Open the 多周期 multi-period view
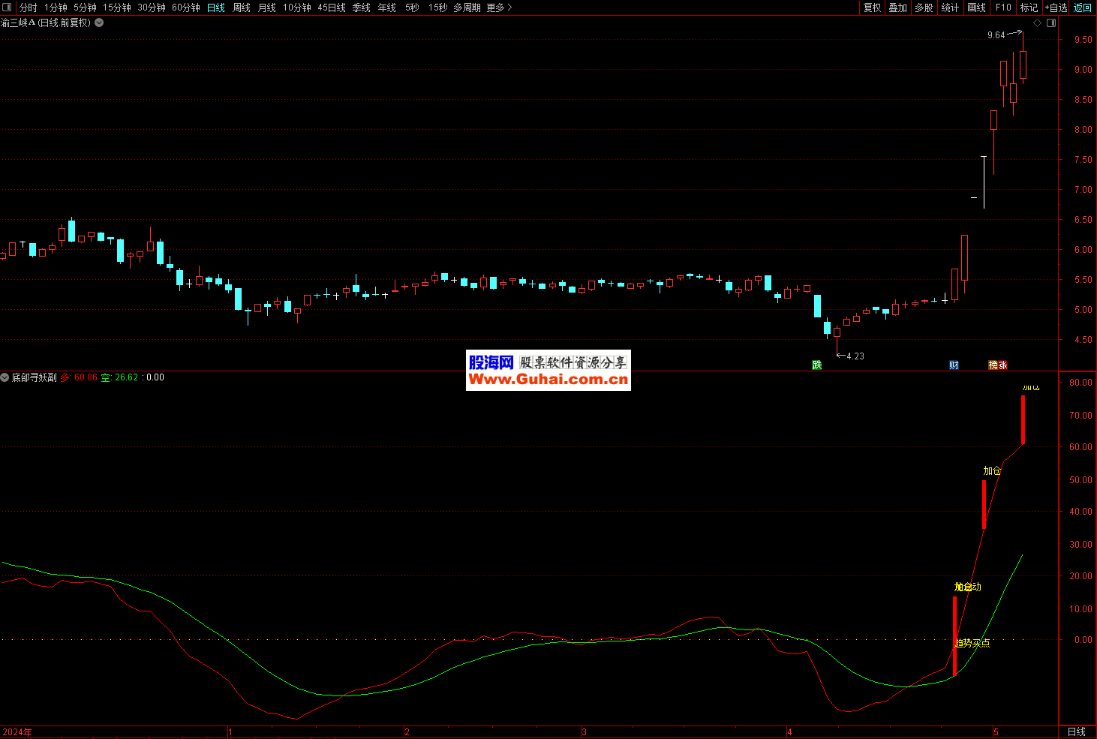Image resolution: width=1097 pixels, height=739 pixels. pyautogui.click(x=467, y=8)
